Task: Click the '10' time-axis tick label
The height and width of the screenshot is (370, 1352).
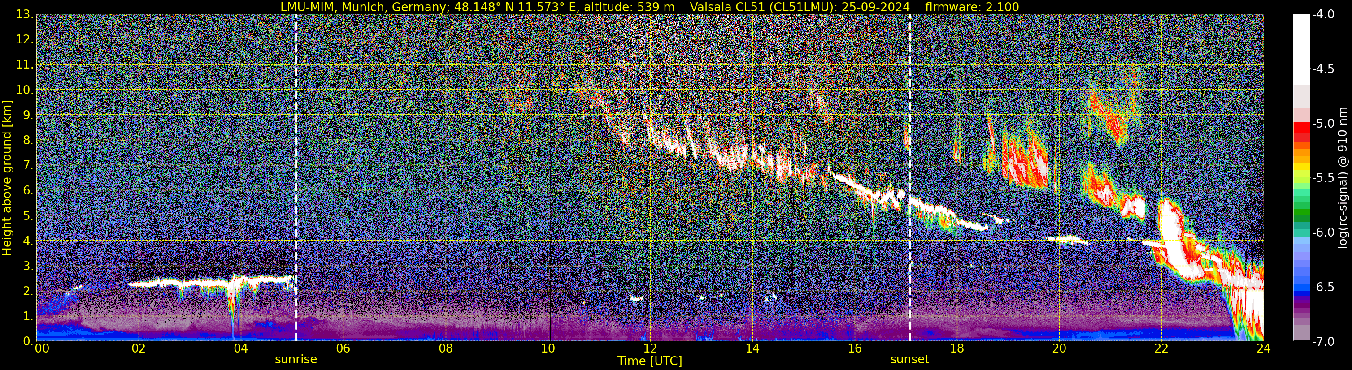Action: 548,348
